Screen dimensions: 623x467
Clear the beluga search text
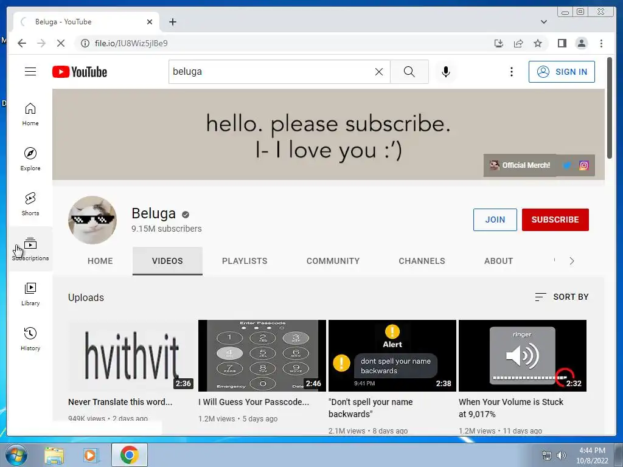pyautogui.click(x=379, y=72)
